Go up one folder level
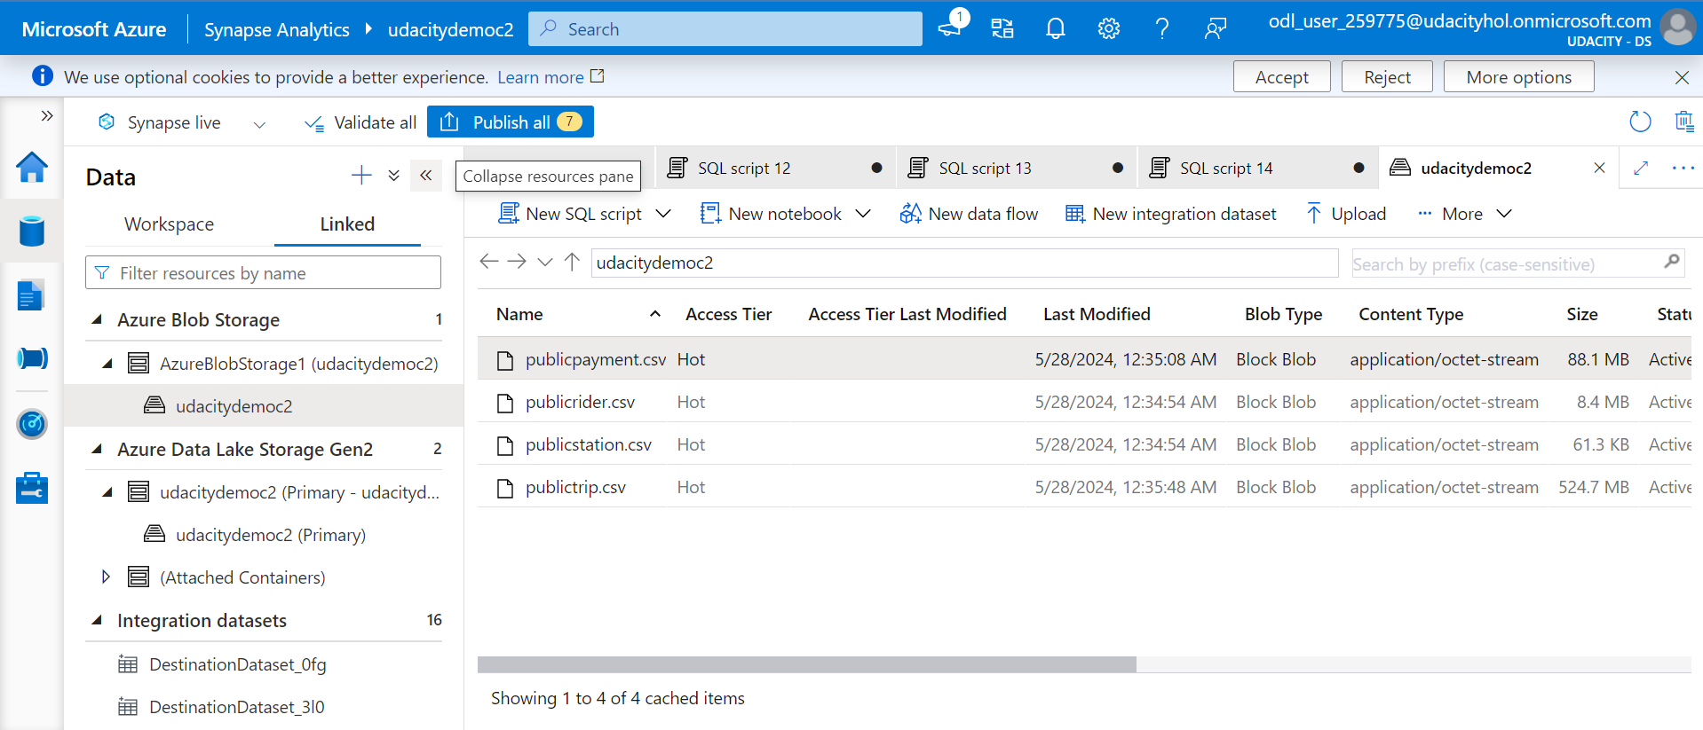The image size is (1703, 730). click(x=572, y=261)
